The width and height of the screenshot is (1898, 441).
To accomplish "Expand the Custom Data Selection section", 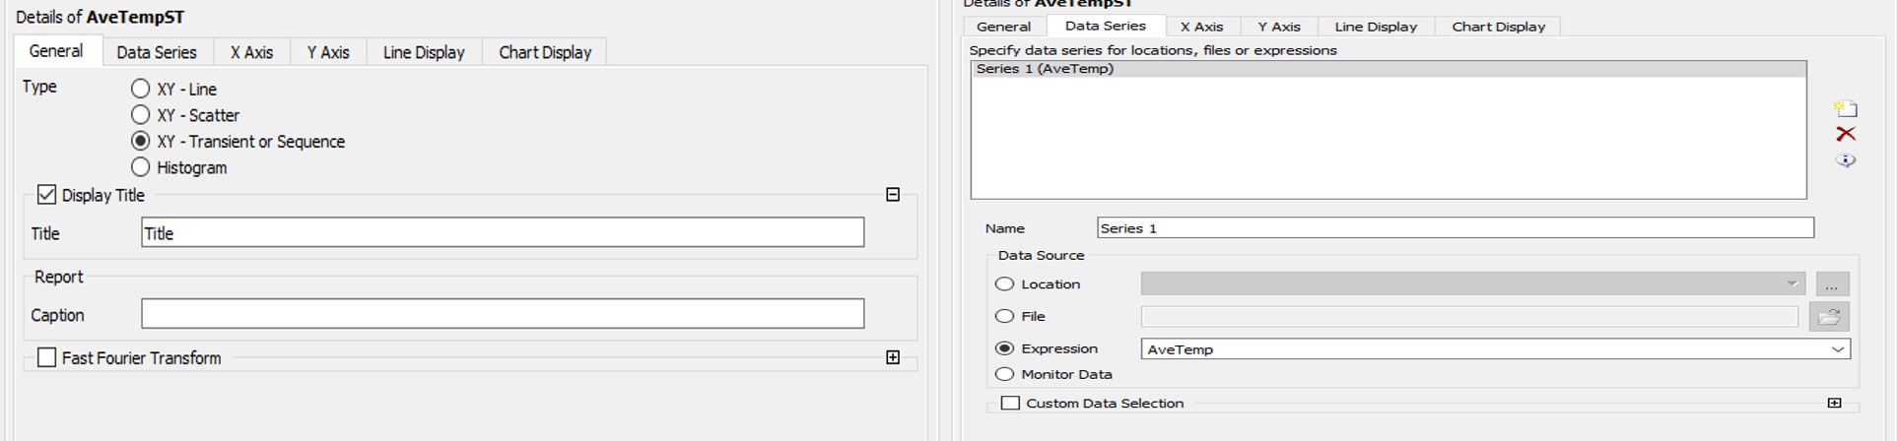I will tap(1834, 403).
